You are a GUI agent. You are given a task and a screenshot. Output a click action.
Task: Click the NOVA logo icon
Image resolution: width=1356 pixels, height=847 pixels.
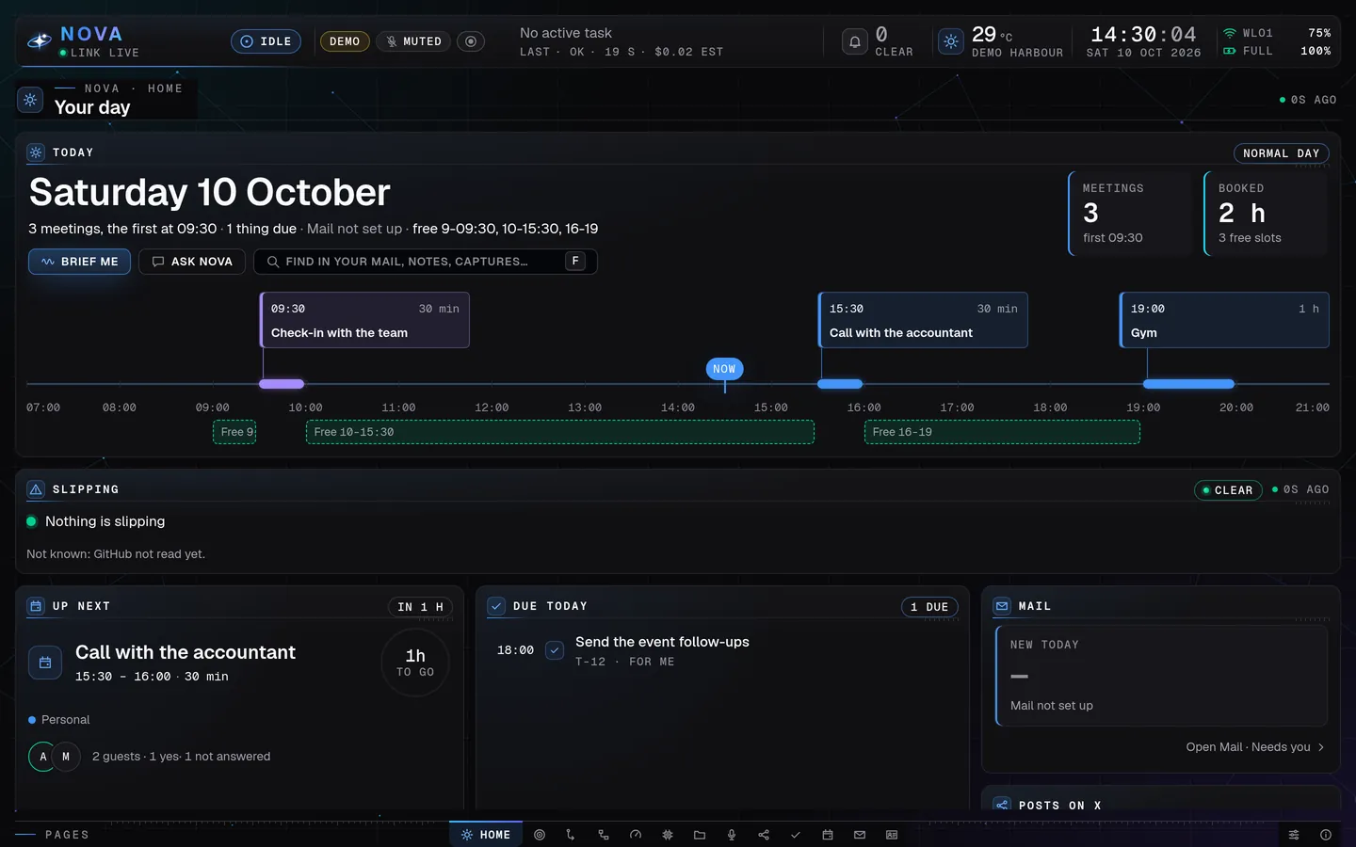point(40,41)
